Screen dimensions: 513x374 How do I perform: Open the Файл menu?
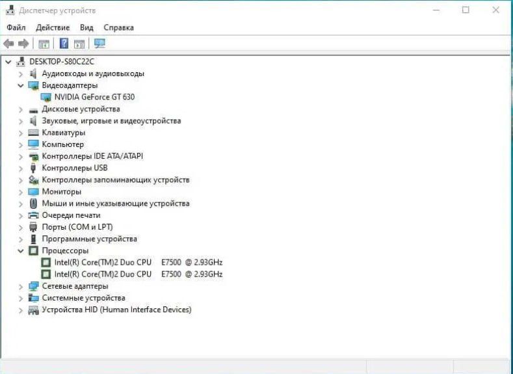(x=16, y=27)
